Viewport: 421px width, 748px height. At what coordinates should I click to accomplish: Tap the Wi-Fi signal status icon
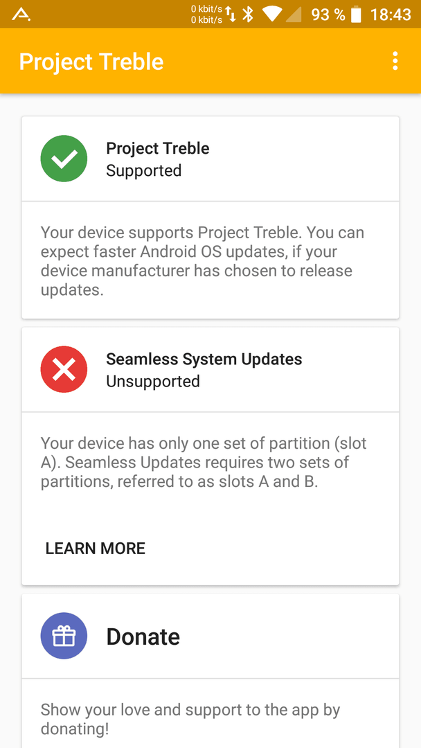point(271,15)
